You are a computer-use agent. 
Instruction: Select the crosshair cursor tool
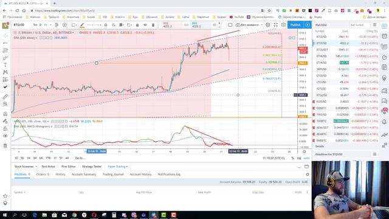point(5,36)
